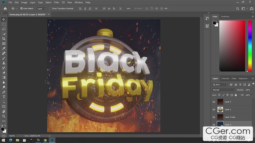The image size is (255, 143).
Task: Open the Fill slider dropdown arrow
Action: pos(253,95)
